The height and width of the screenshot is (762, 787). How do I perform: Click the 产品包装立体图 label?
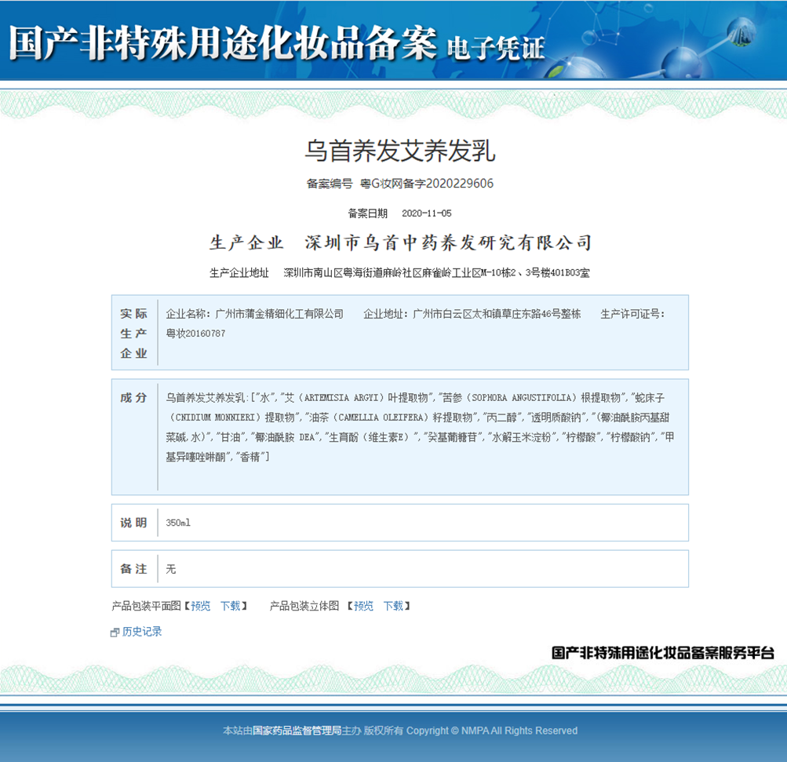pos(304,606)
